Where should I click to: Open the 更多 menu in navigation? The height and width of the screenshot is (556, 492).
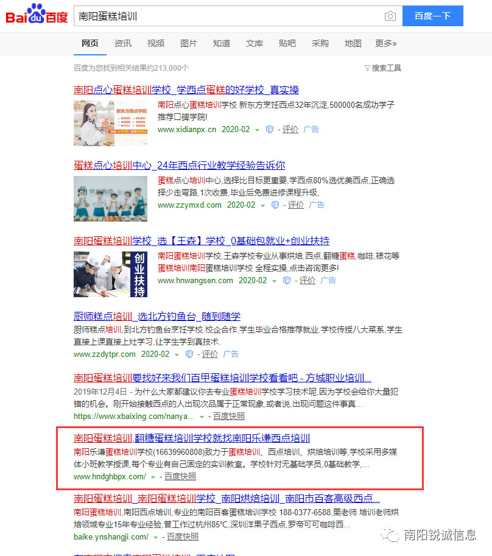(385, 43)
